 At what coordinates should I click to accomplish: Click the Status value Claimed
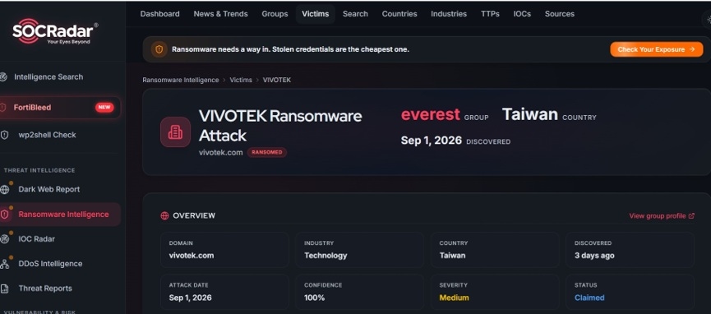589,298
